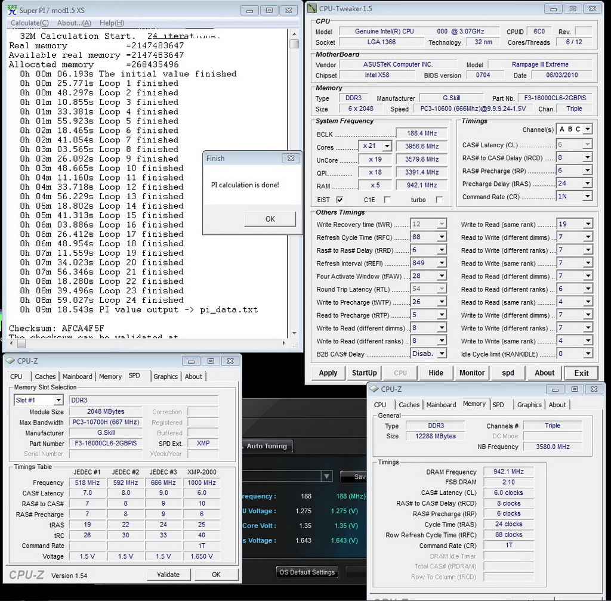The image size is (611, 601).
Task: Click the Super PI app icon in title bar
Action: (12, 10)
